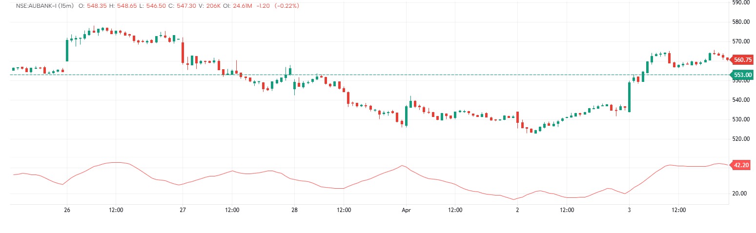Click the Apr month label on time axis

[x=406, y=211]
